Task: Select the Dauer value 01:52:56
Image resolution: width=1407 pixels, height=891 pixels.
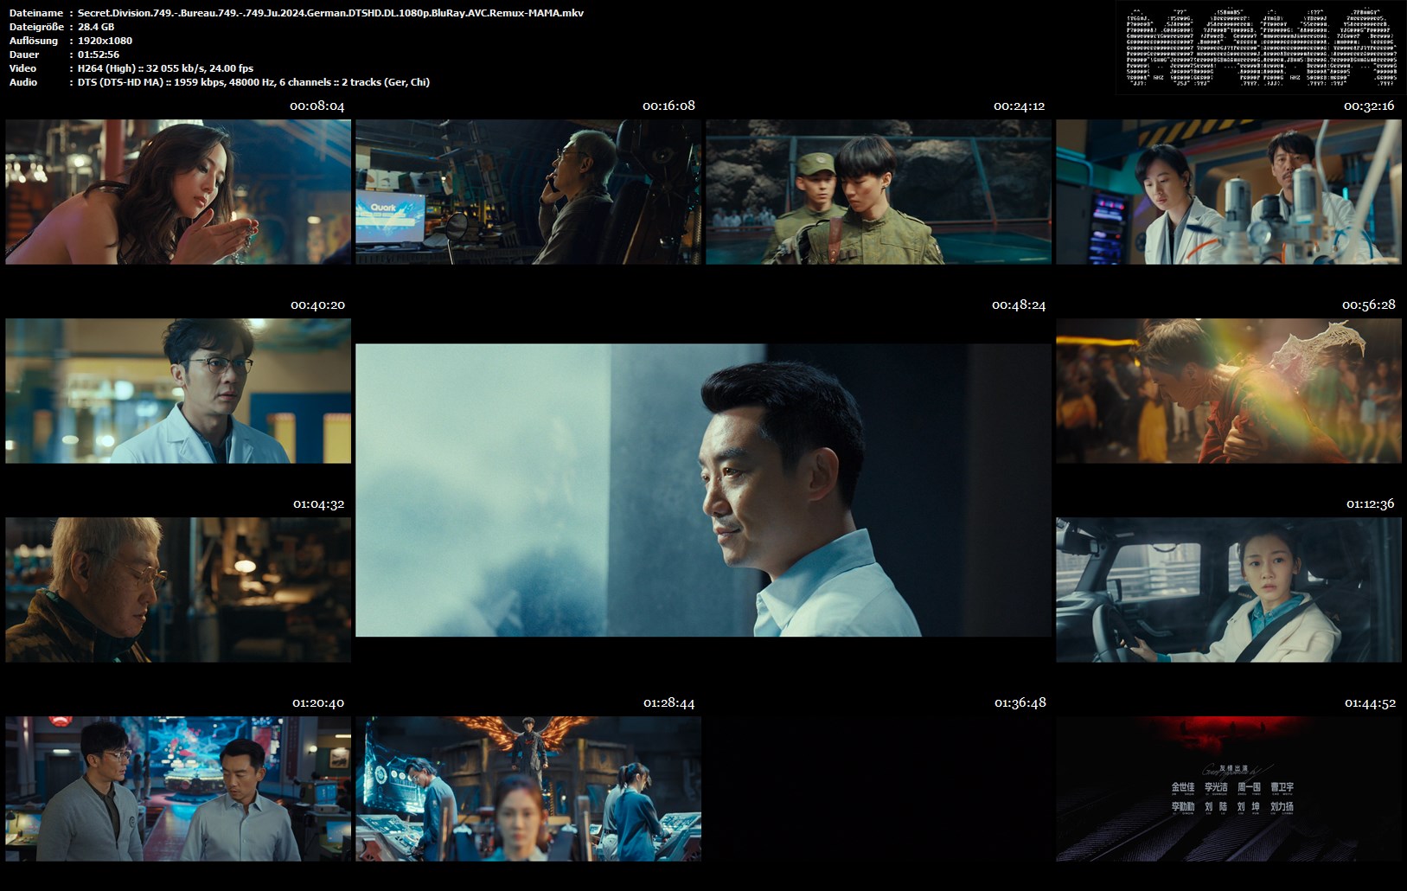Action: pyautogui.click(x=99, y=54)
